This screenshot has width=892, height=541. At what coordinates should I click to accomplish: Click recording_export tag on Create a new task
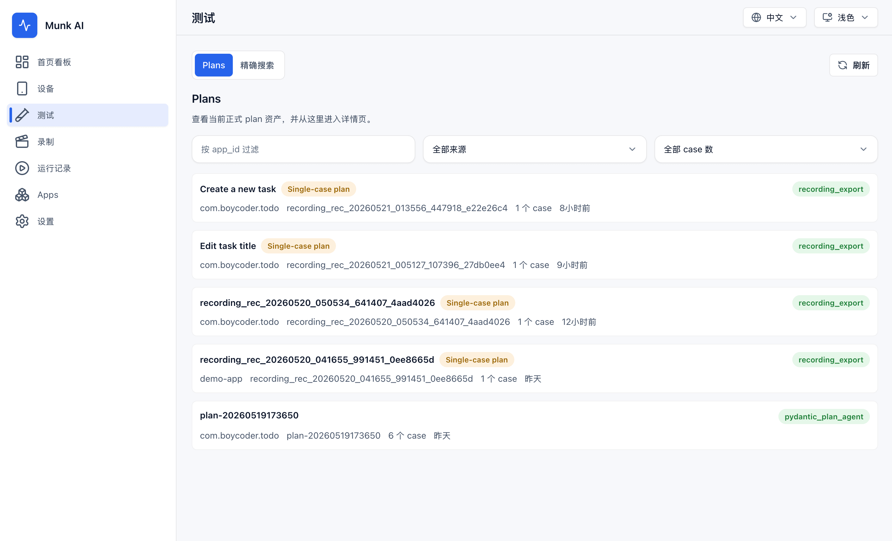click(831, 189)
